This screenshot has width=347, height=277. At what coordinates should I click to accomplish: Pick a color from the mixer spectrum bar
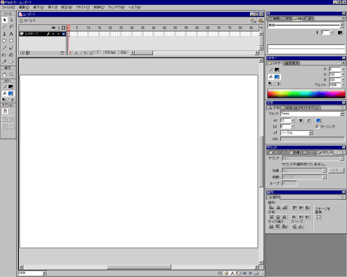(306, 93)
